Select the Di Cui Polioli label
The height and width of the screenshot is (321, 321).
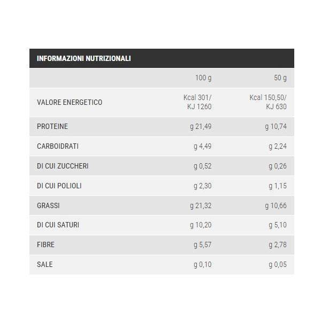59,186
